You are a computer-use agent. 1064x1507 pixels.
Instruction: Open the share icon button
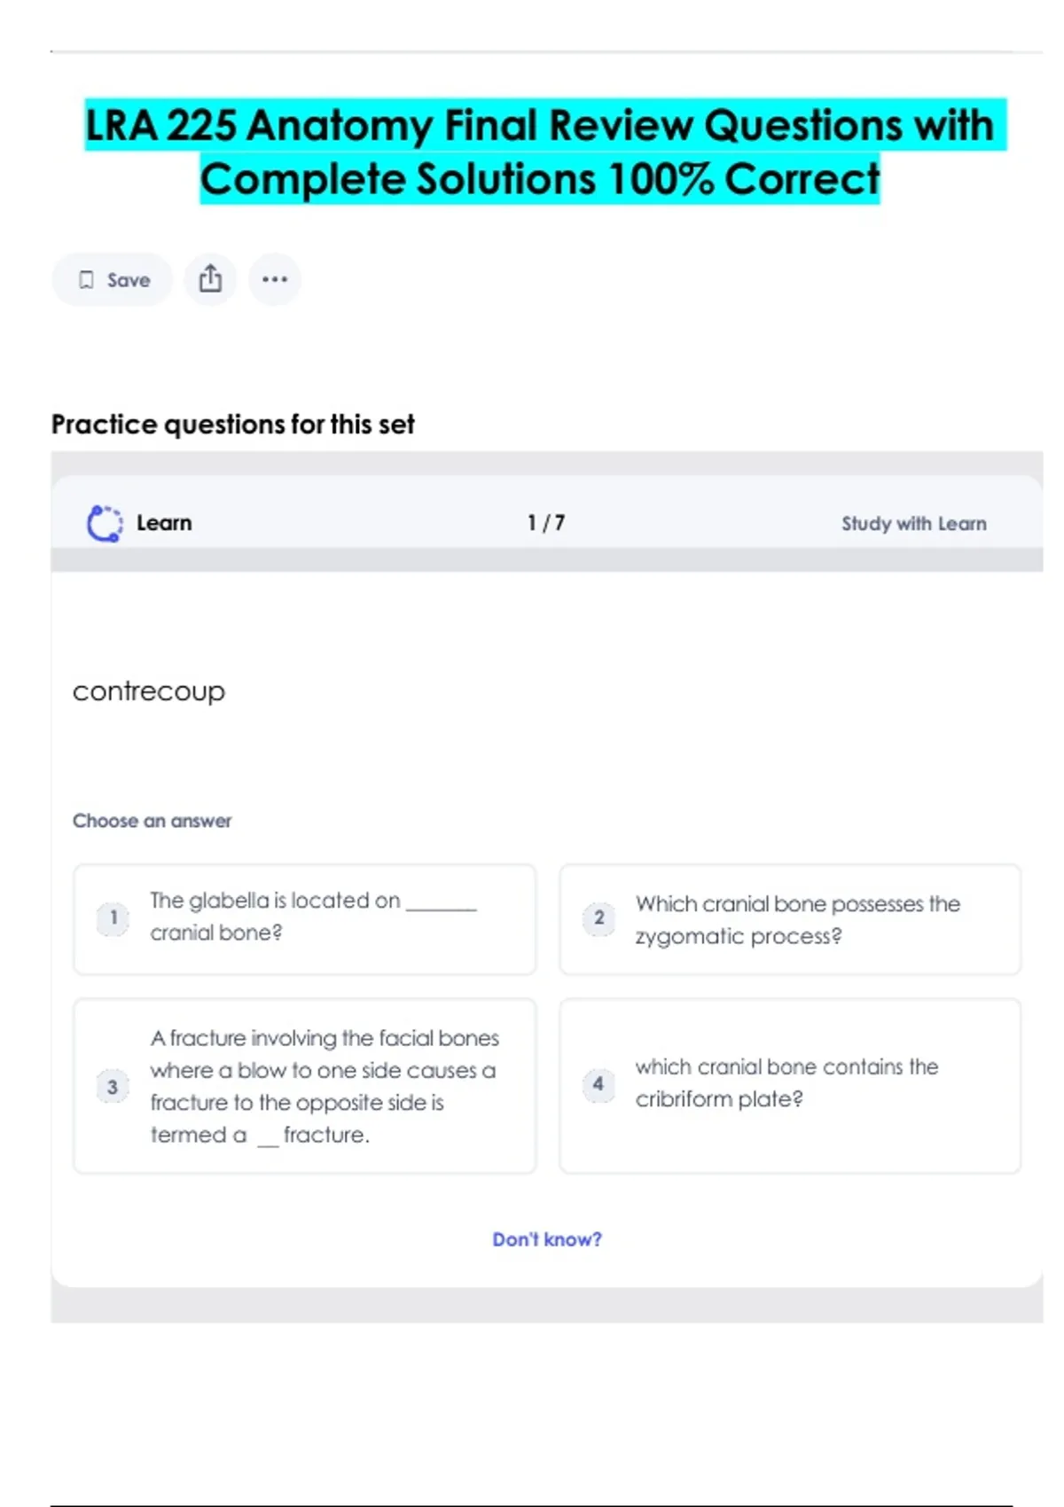pos(210,279)
